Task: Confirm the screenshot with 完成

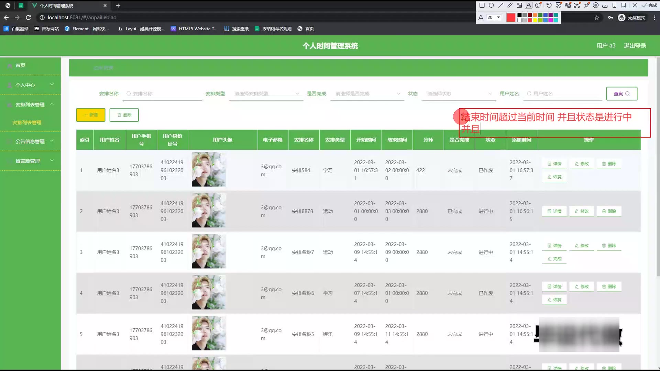Action: click(x=649, y=5)
